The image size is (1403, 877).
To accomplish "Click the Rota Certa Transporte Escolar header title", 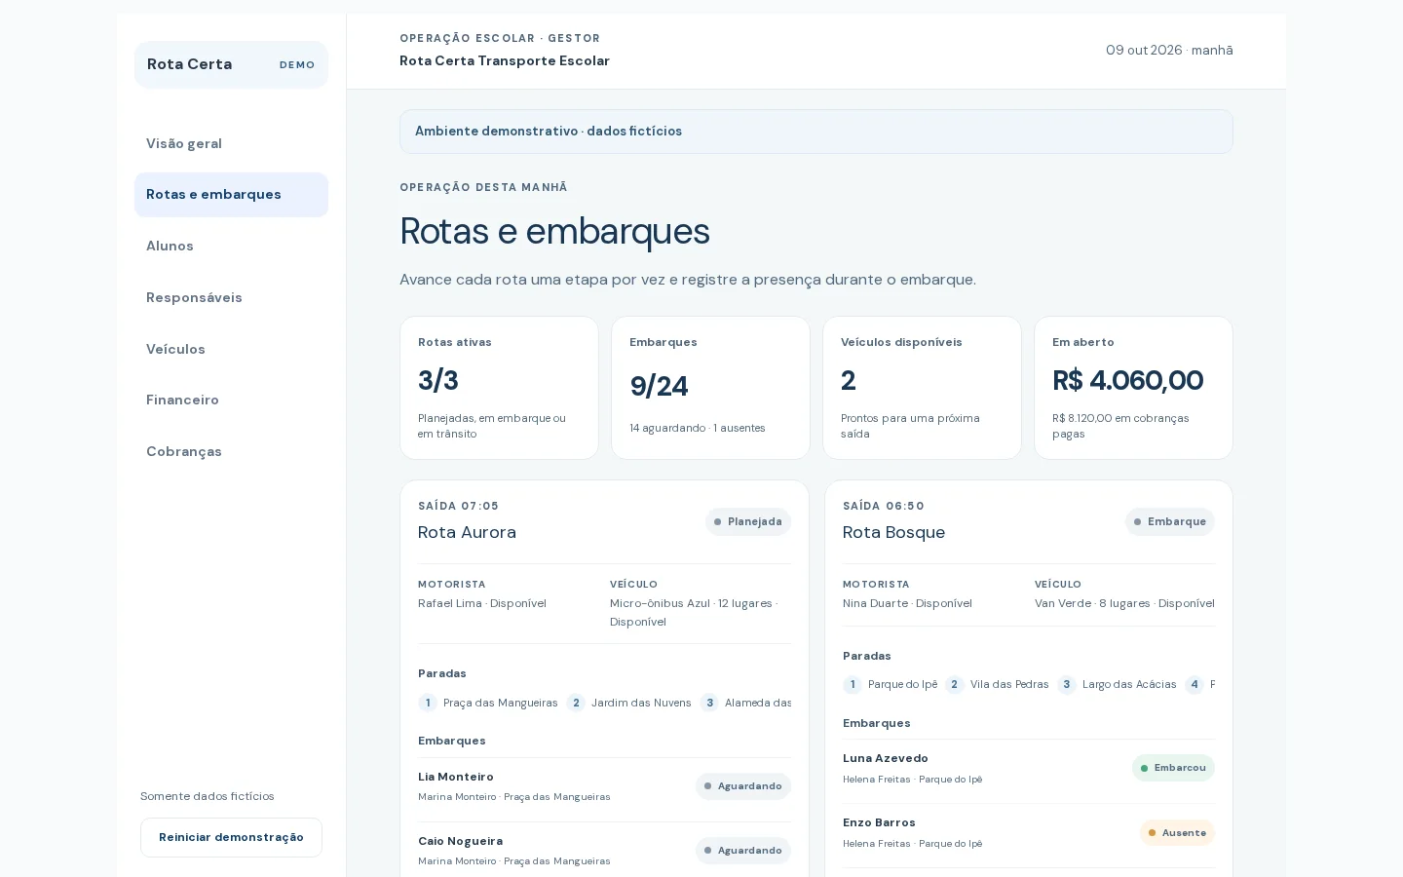I will click(x=505, y=60).
